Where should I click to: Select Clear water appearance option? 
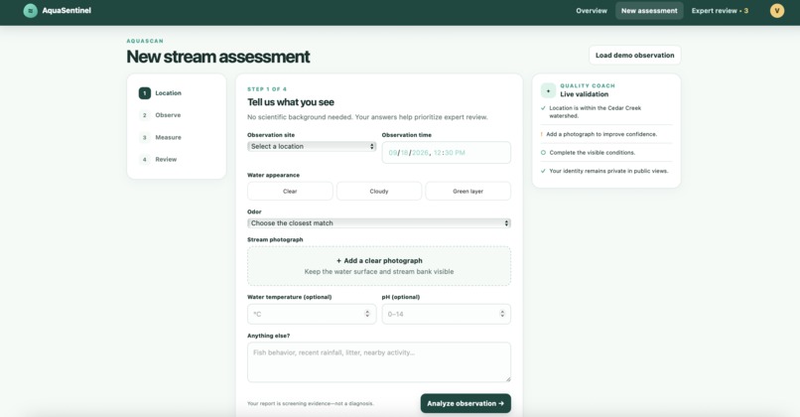click(290, 191)
